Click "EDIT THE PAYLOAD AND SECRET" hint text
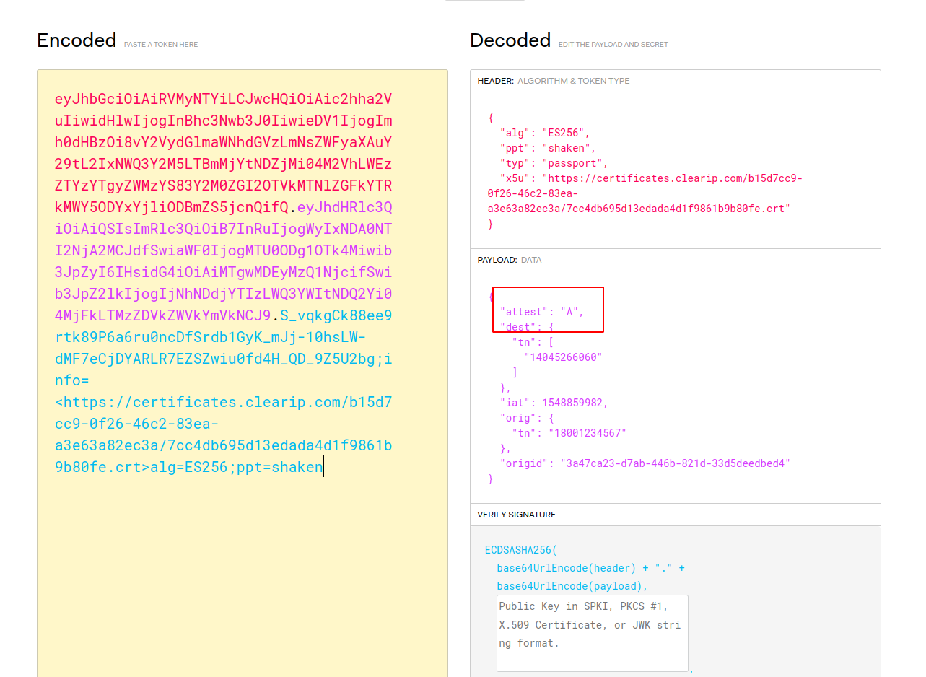The image size is (926, 677). (x=613, y=45)
